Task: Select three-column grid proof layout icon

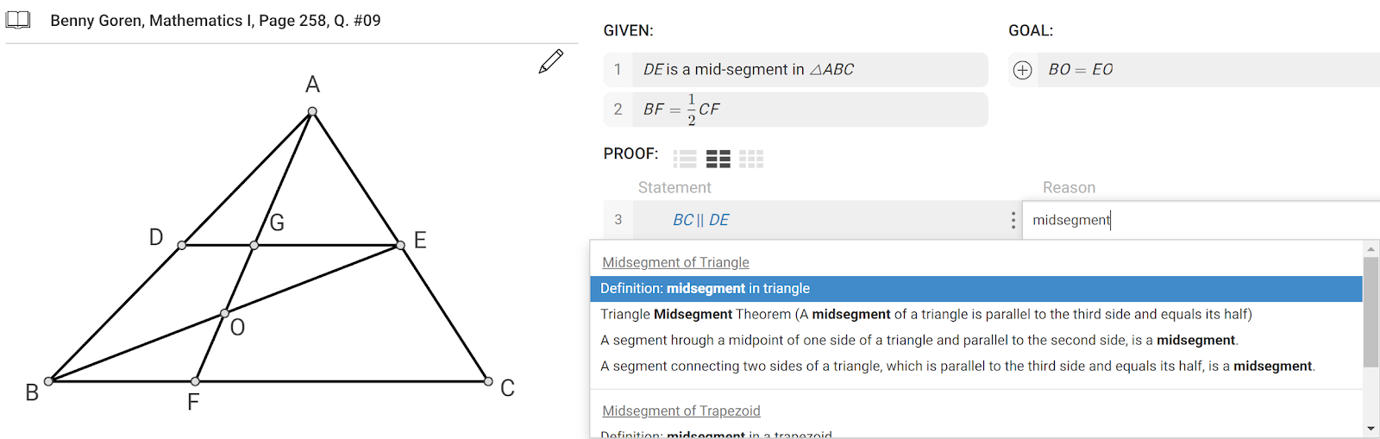Action: pyautogui.click(x=751, y=159)
